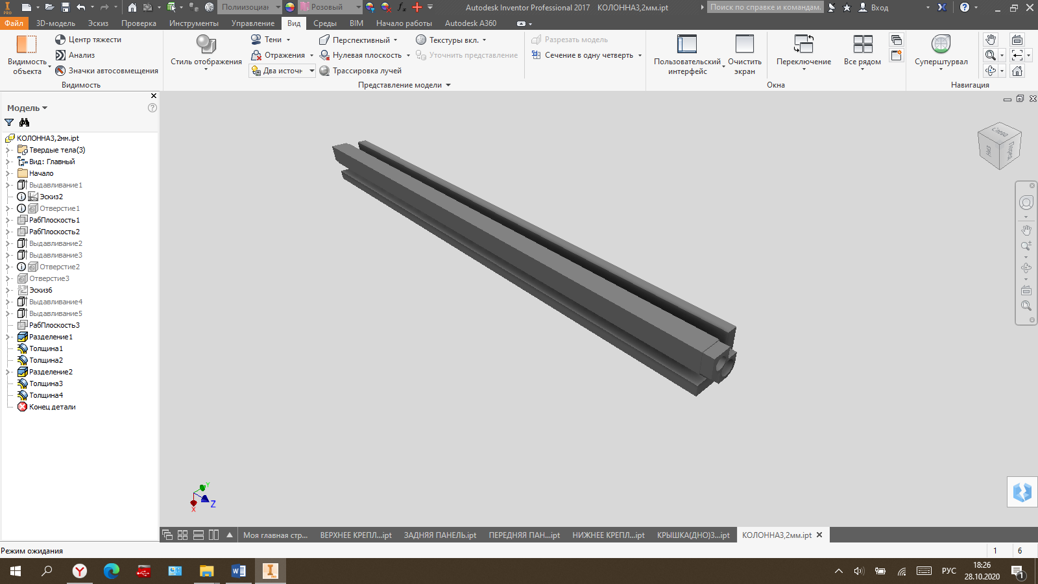The height and width of the screenshot is (584, 1038).
Task: Select the Толщина1 feature in the tree
Action: coord(45,348)
